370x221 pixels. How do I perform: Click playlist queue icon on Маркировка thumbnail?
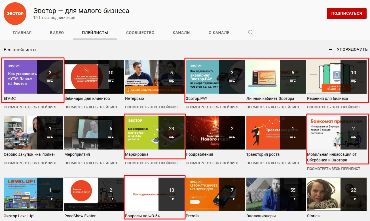(x=172, y=137)
